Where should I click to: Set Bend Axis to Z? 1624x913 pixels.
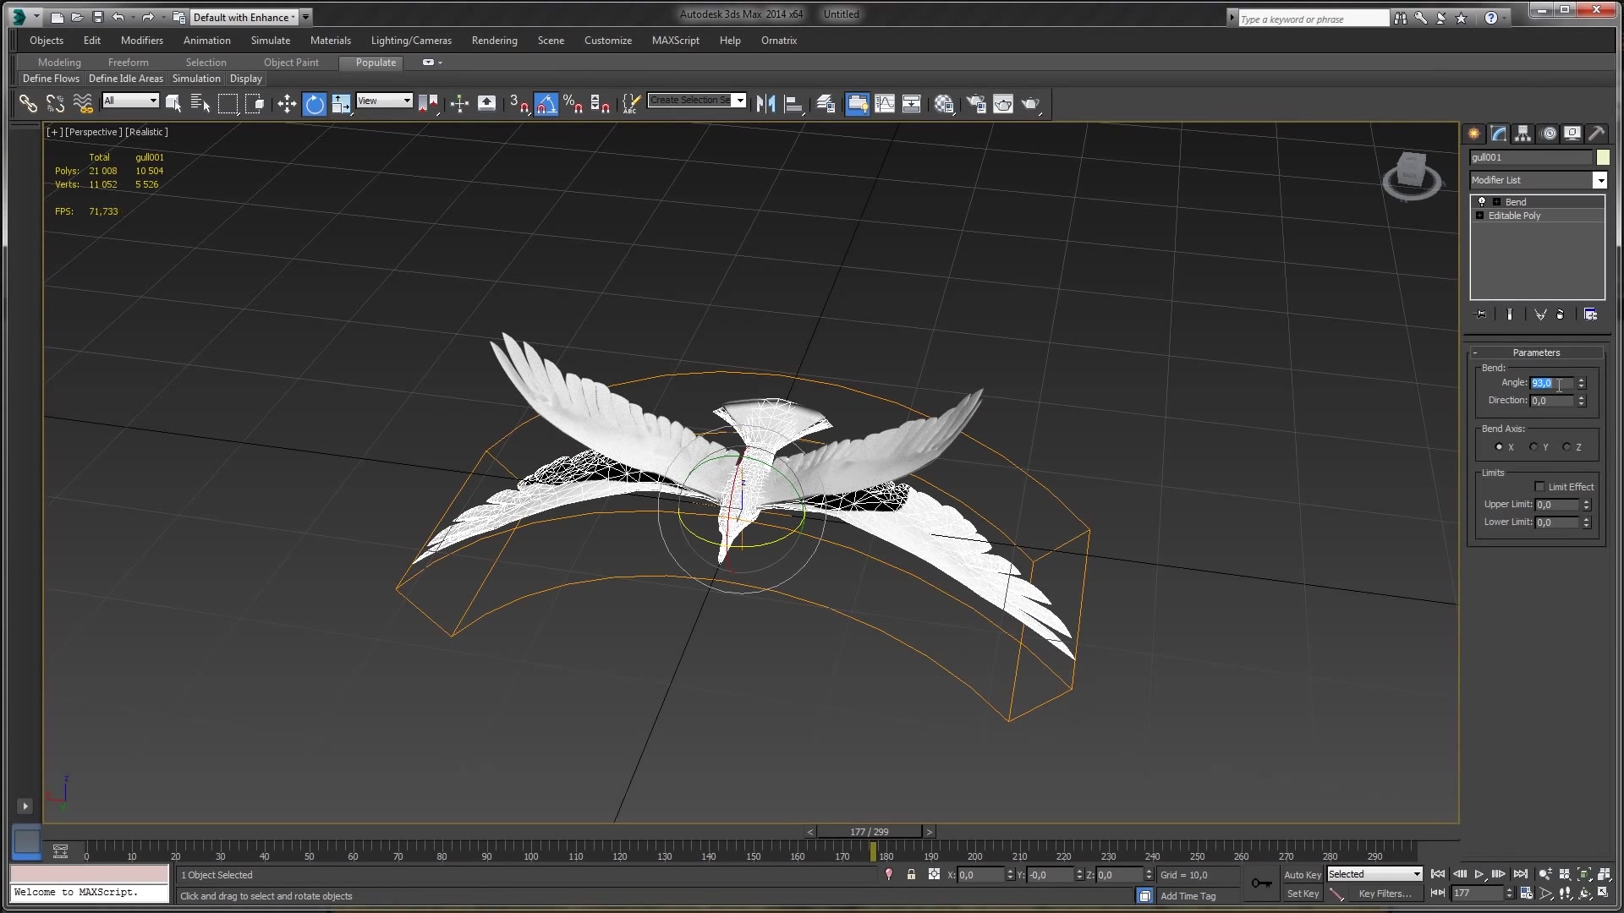pos(1566,447)
